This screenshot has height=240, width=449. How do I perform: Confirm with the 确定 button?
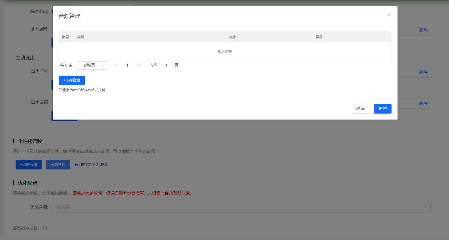[383, 108]
